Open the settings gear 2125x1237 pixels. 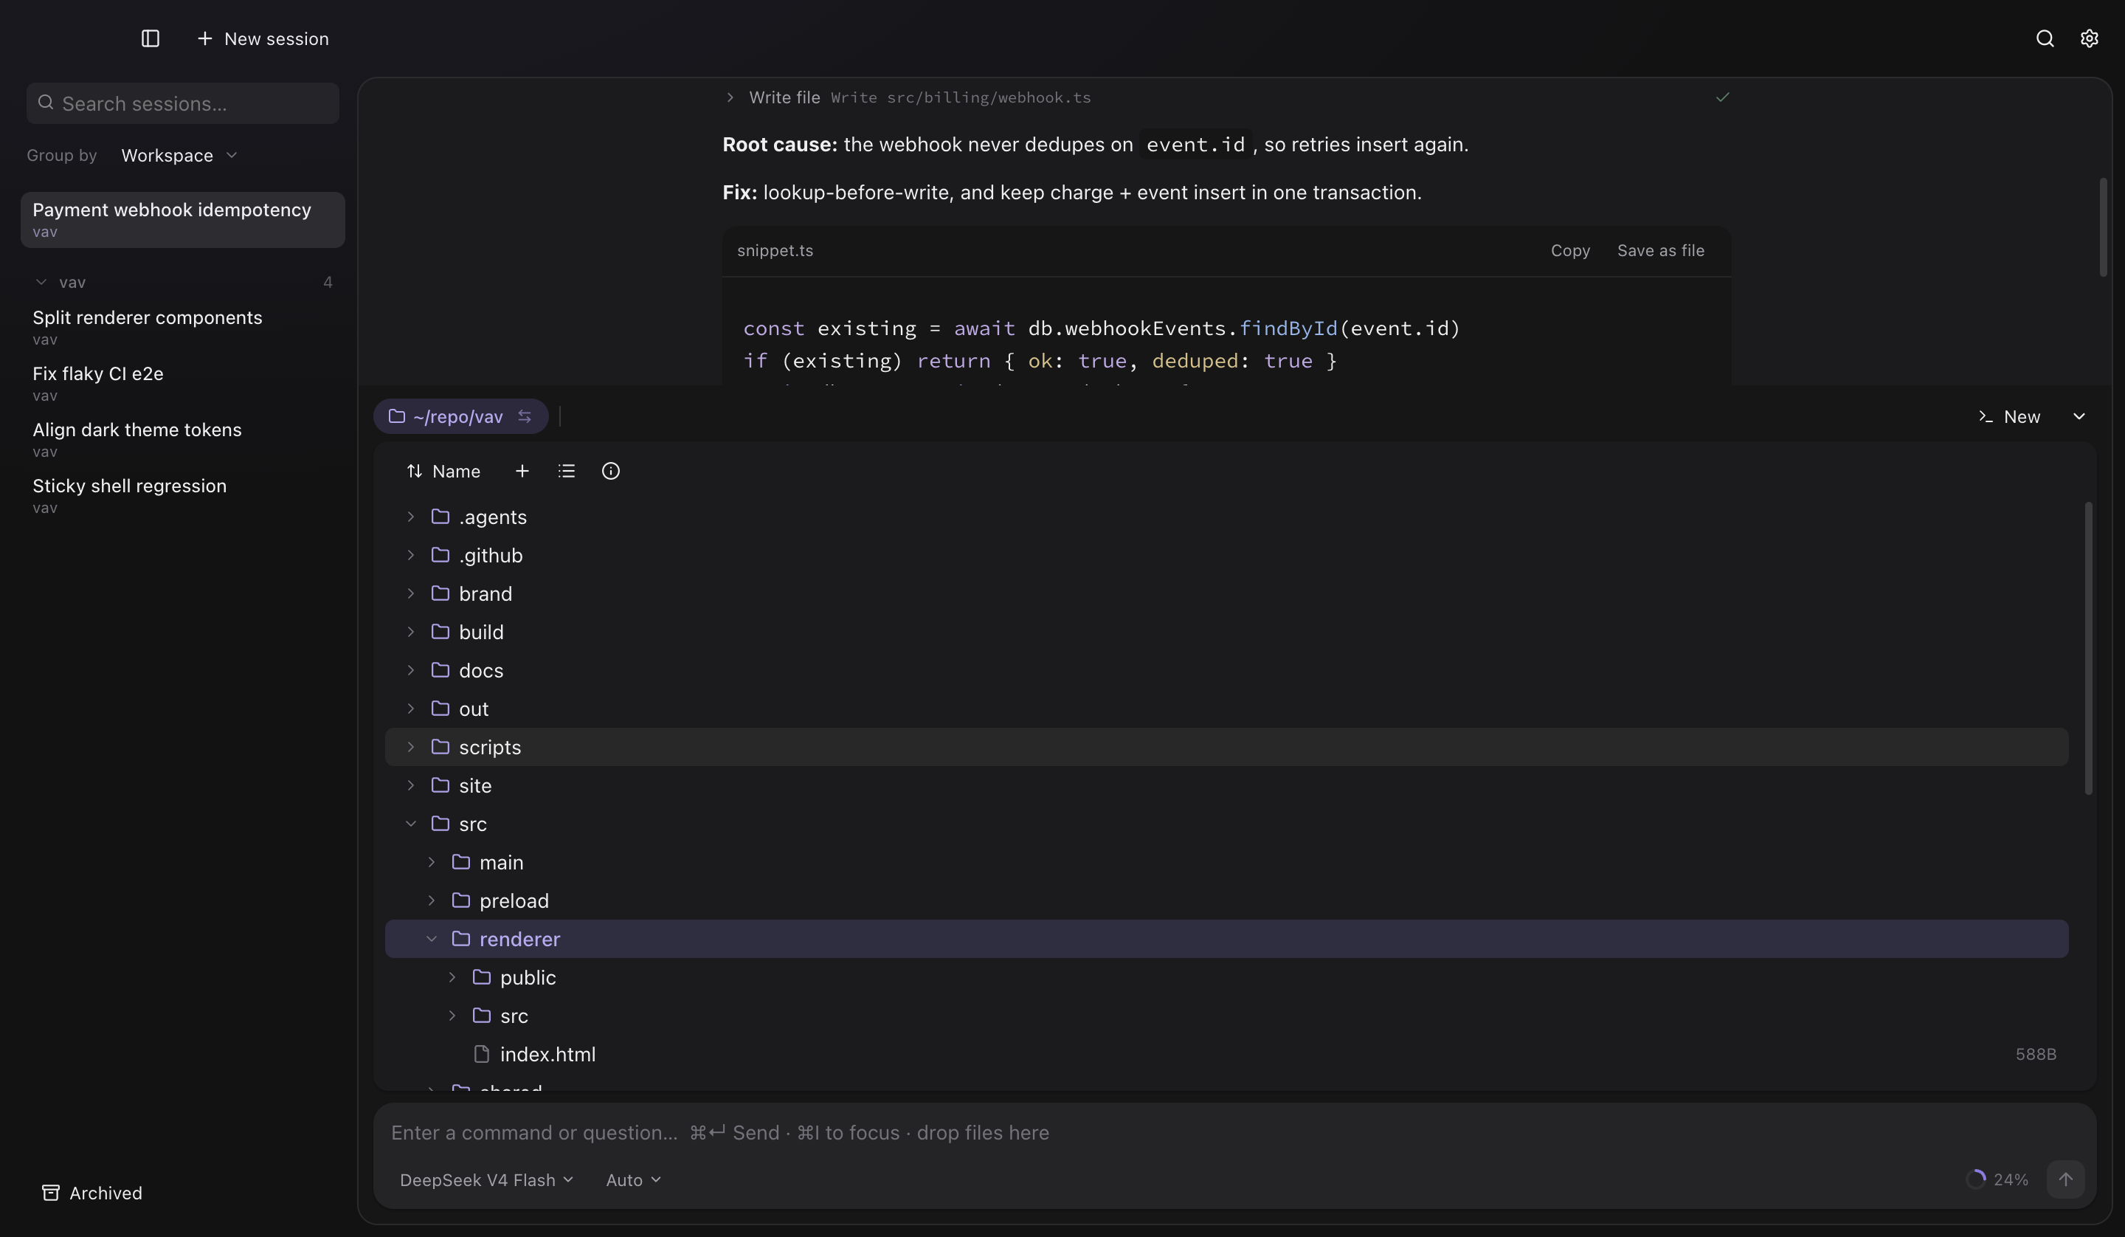[x=2089, y=39]
